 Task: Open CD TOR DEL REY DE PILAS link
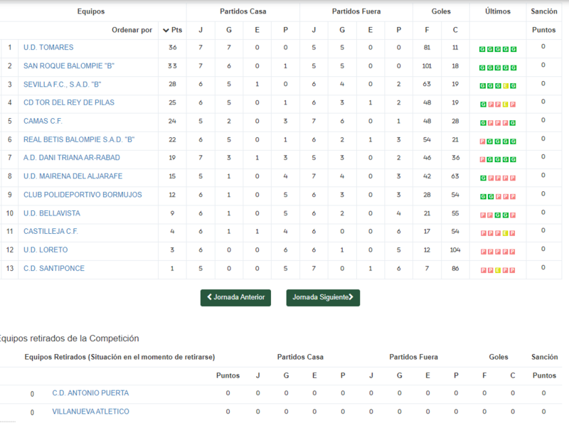click(69, 102)
